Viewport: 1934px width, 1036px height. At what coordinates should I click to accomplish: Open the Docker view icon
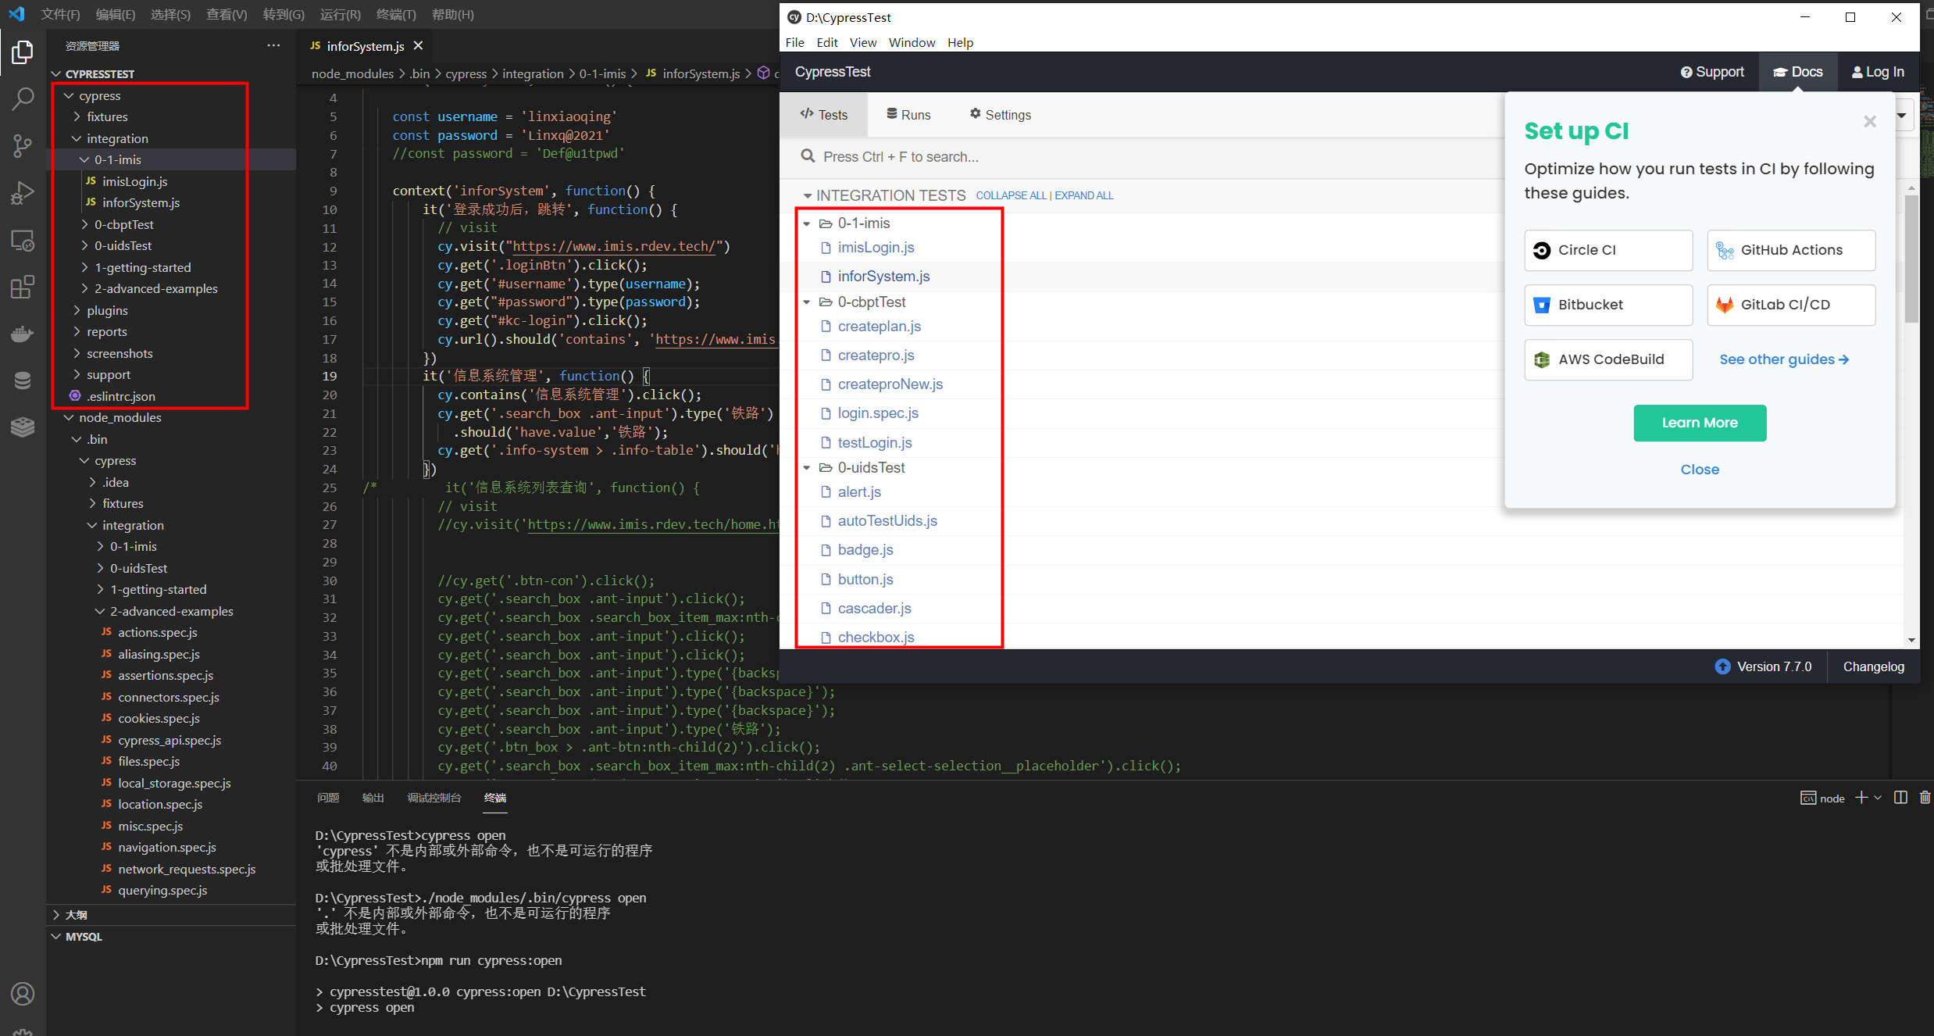[x=22, y=334]
